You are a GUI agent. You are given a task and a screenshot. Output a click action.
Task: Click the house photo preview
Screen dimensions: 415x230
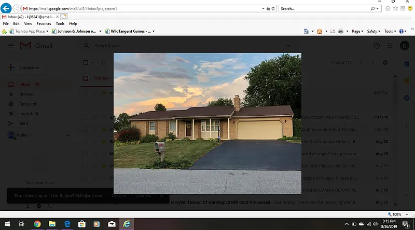coord(208,123)
